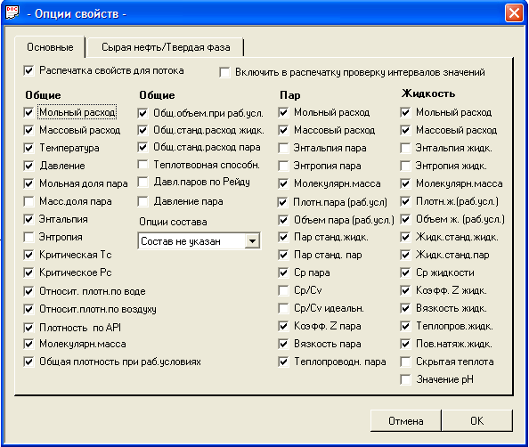The height and width of the screenshot is (447, 529).
Task: Toggle Коэфф. Z пара checkbox
Action: coord(284,326)
